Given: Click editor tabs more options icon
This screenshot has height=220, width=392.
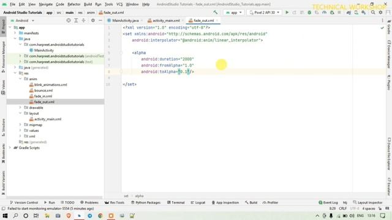Looking at the screenshot, I should (x=382, y=20).
